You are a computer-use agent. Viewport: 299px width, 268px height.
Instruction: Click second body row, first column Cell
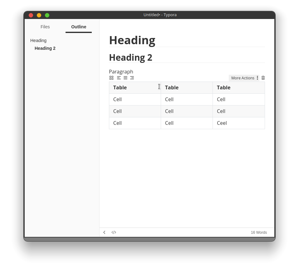[135, 111]
